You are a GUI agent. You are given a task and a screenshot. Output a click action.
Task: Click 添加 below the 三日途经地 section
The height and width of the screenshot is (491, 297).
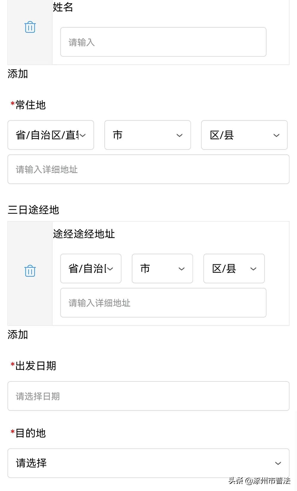pos(17,335)
